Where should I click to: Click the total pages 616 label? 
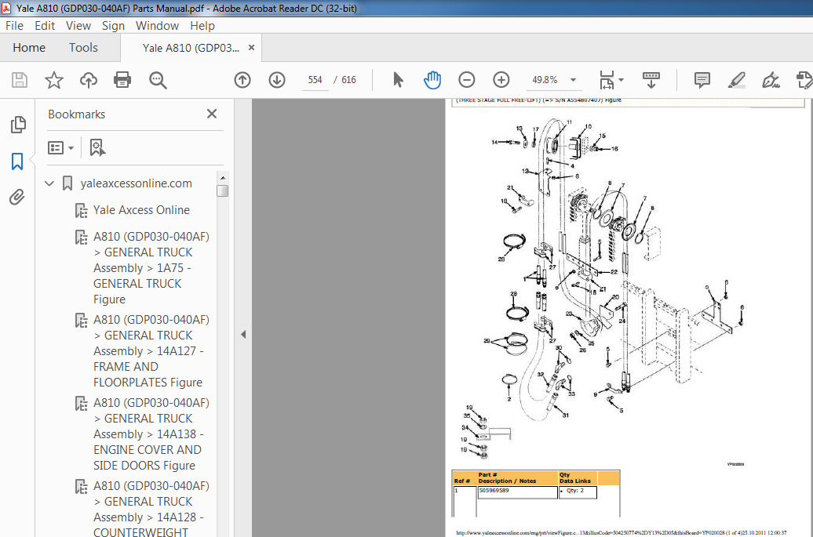pyautogui.click(x=348, y=80)
